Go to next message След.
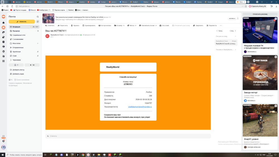This screenshot has width=279, height=157. (233, 31)
